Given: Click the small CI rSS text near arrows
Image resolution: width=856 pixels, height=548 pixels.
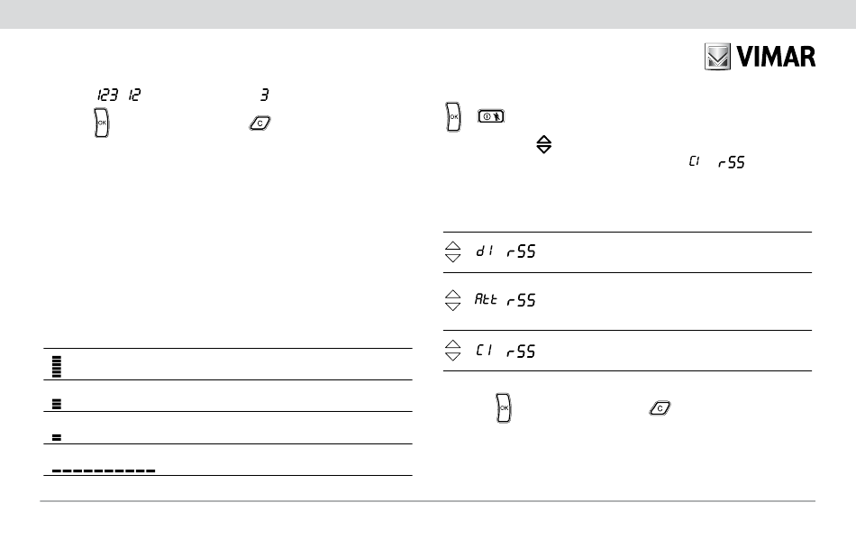Looking at the screenshot, I should (717, 162).
